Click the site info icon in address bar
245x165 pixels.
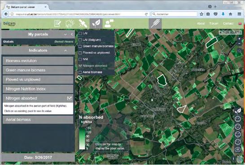click(12, 14)
